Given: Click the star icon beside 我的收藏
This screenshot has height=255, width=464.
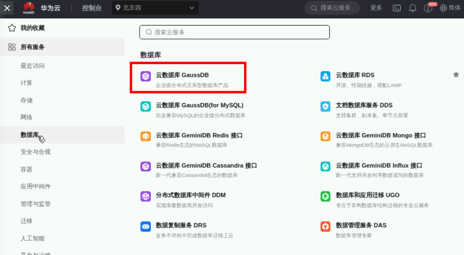Looking at the screenshot, I should click(12, 28).
